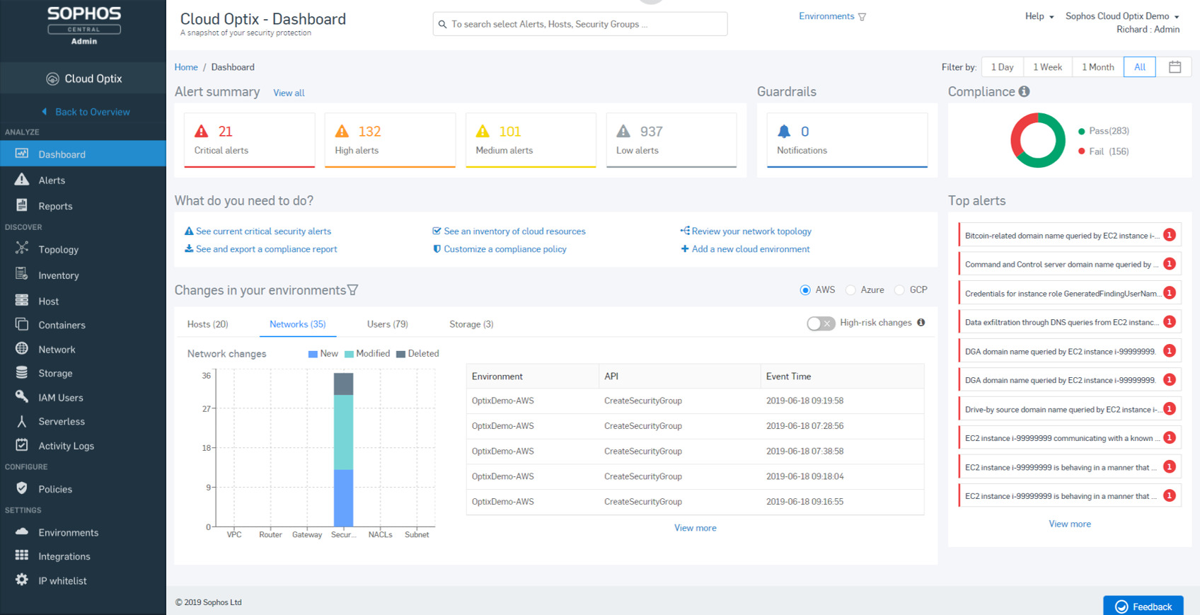This screenshot has width=1200, height=615.
Task: Click the Guardrails notifications bell icon
Action: (784, 131)
